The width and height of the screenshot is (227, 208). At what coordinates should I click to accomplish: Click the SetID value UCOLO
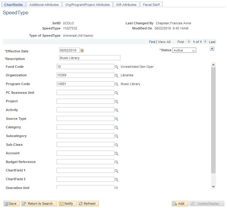tap(68, 23)
